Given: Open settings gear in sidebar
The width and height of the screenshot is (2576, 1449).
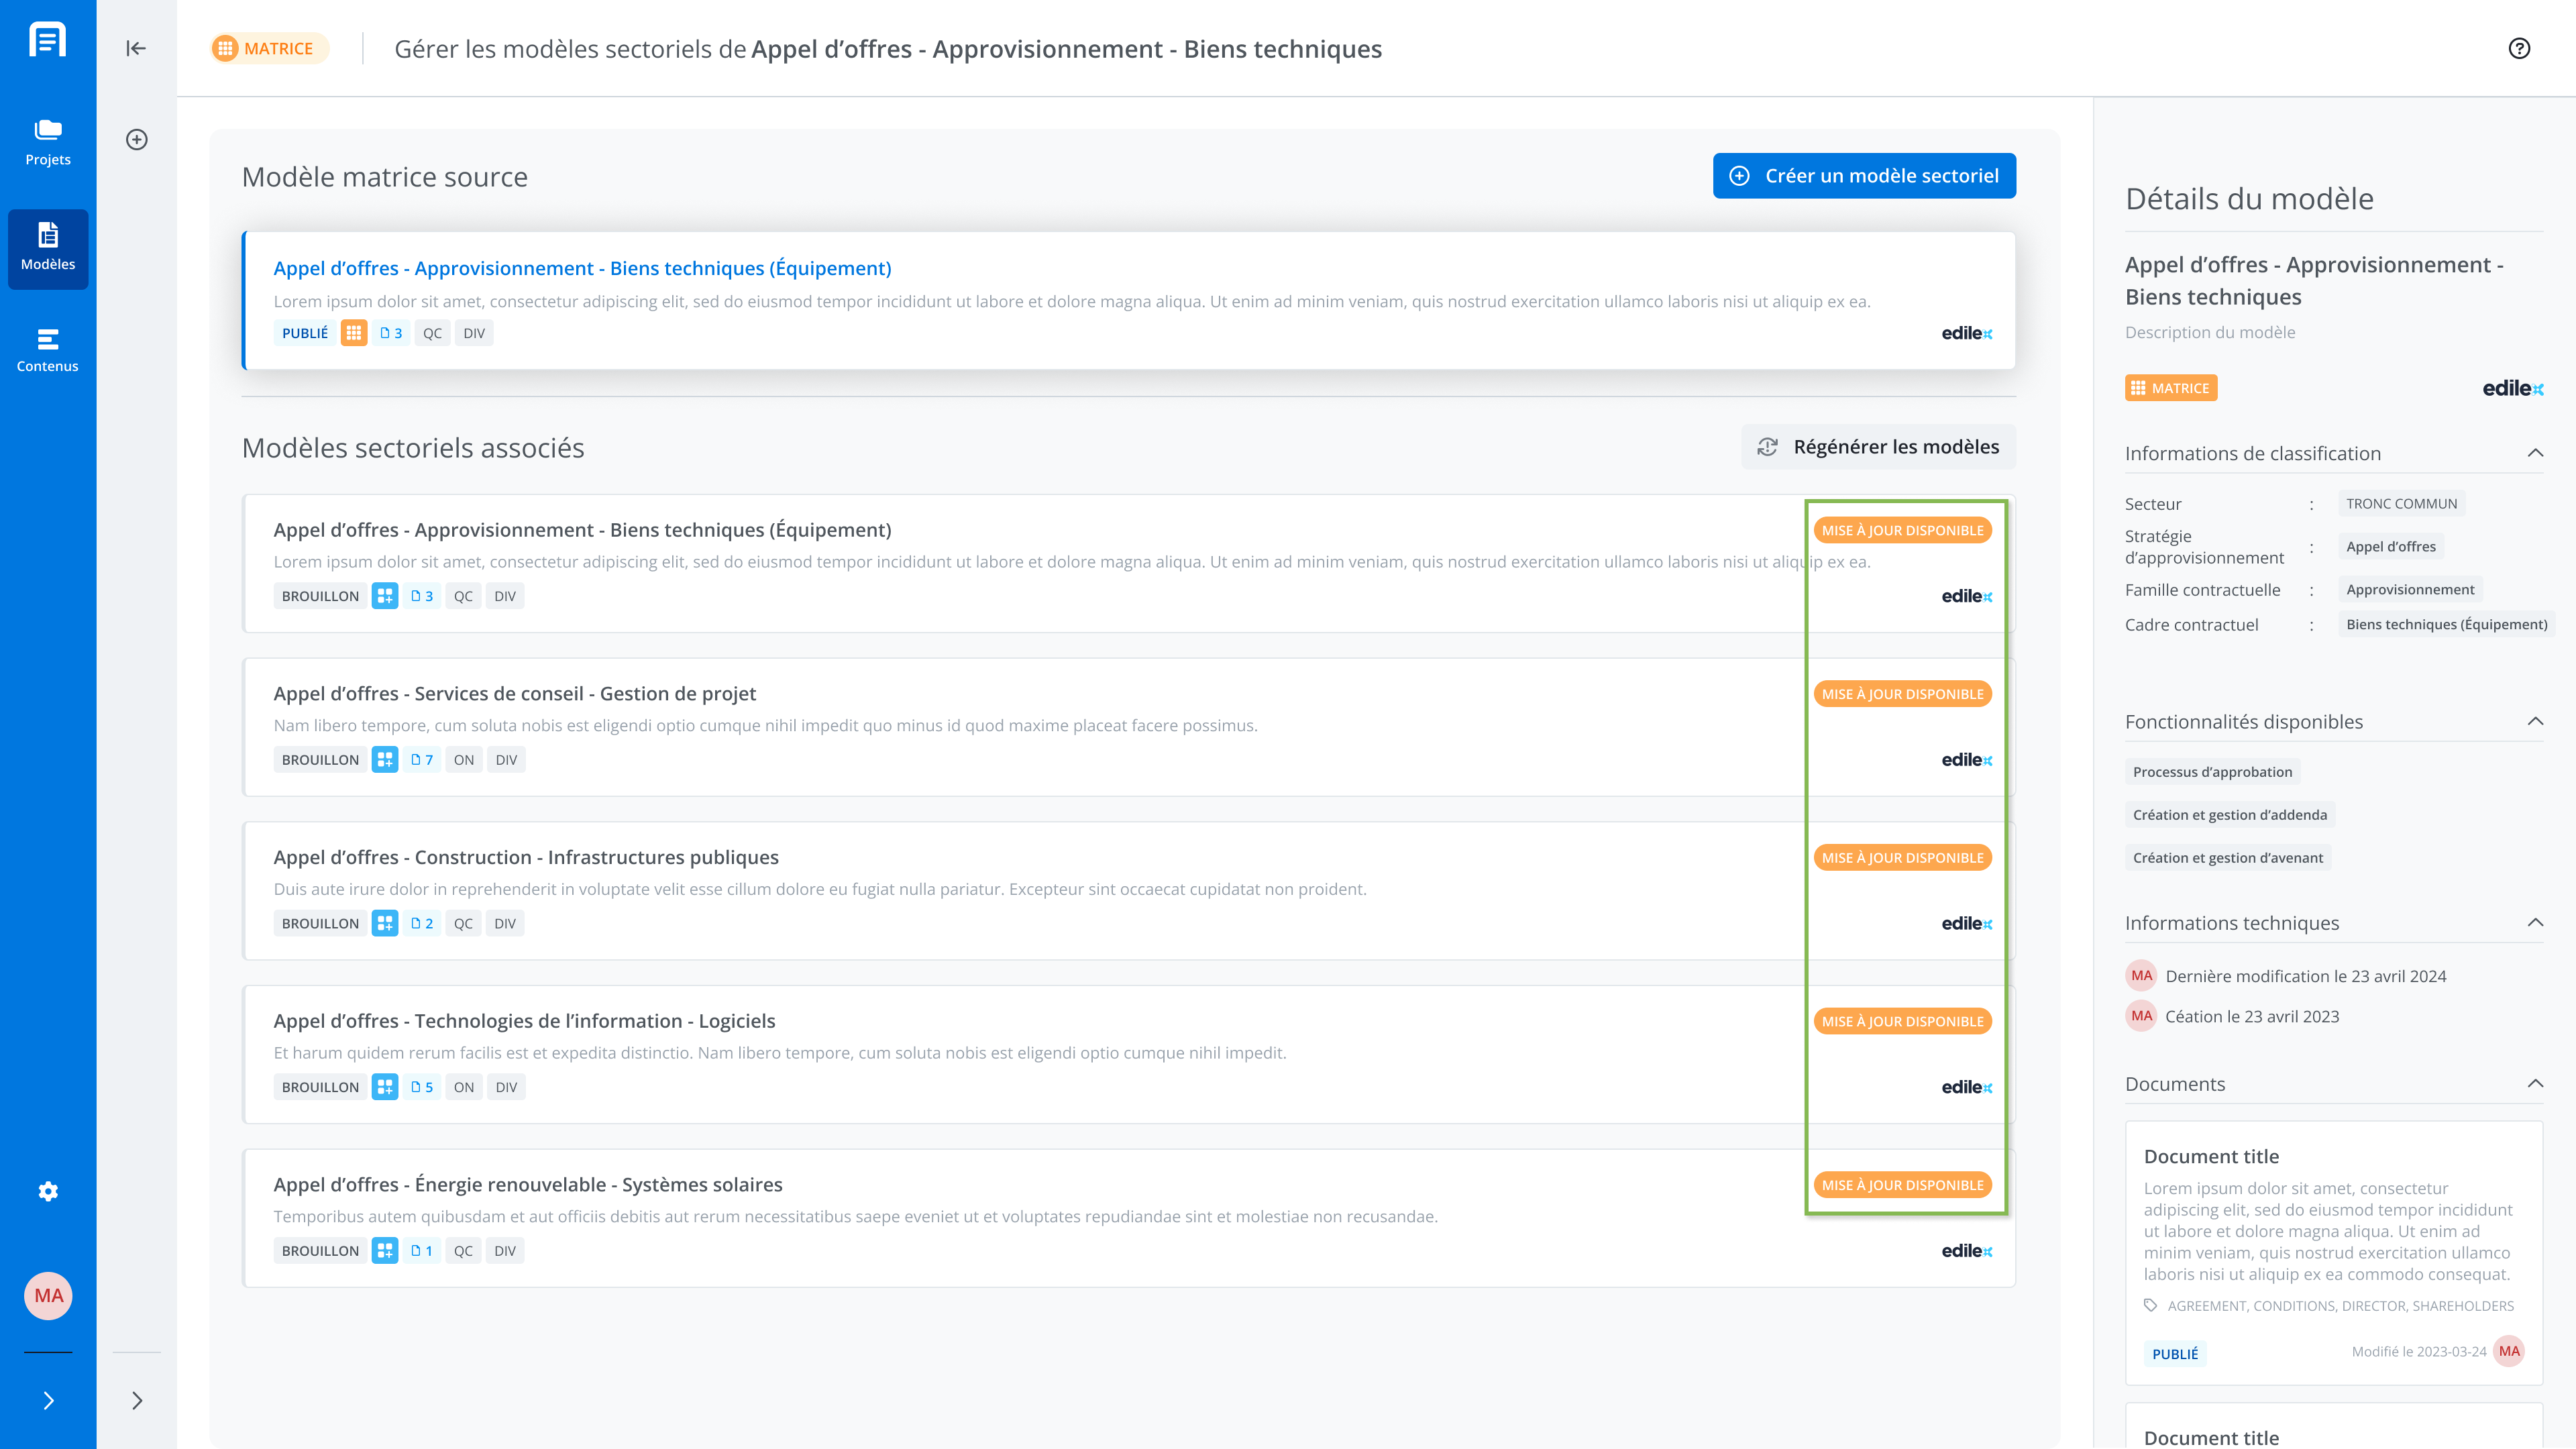Looking at the screenshot, I should coord(48,1191).
